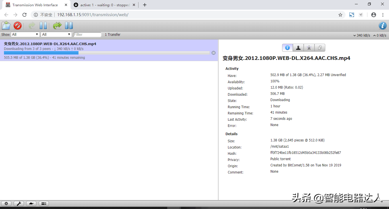Open the Show state filter dropdown
389x209 pixels.
coord(25,34)
